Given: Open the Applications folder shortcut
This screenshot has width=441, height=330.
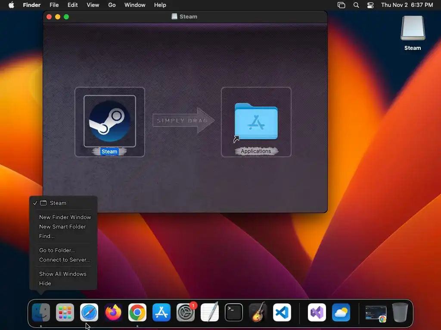Looking at the screenshot, I should (x=256, y=122).
